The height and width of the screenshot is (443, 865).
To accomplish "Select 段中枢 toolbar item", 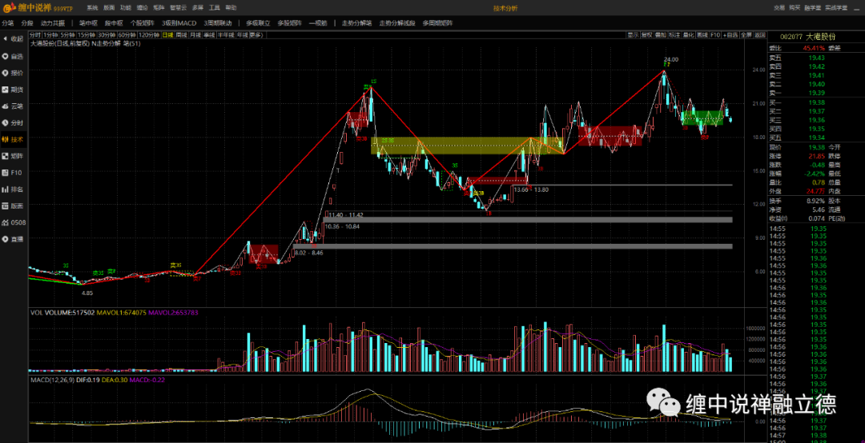I will (x=114, y=23).
